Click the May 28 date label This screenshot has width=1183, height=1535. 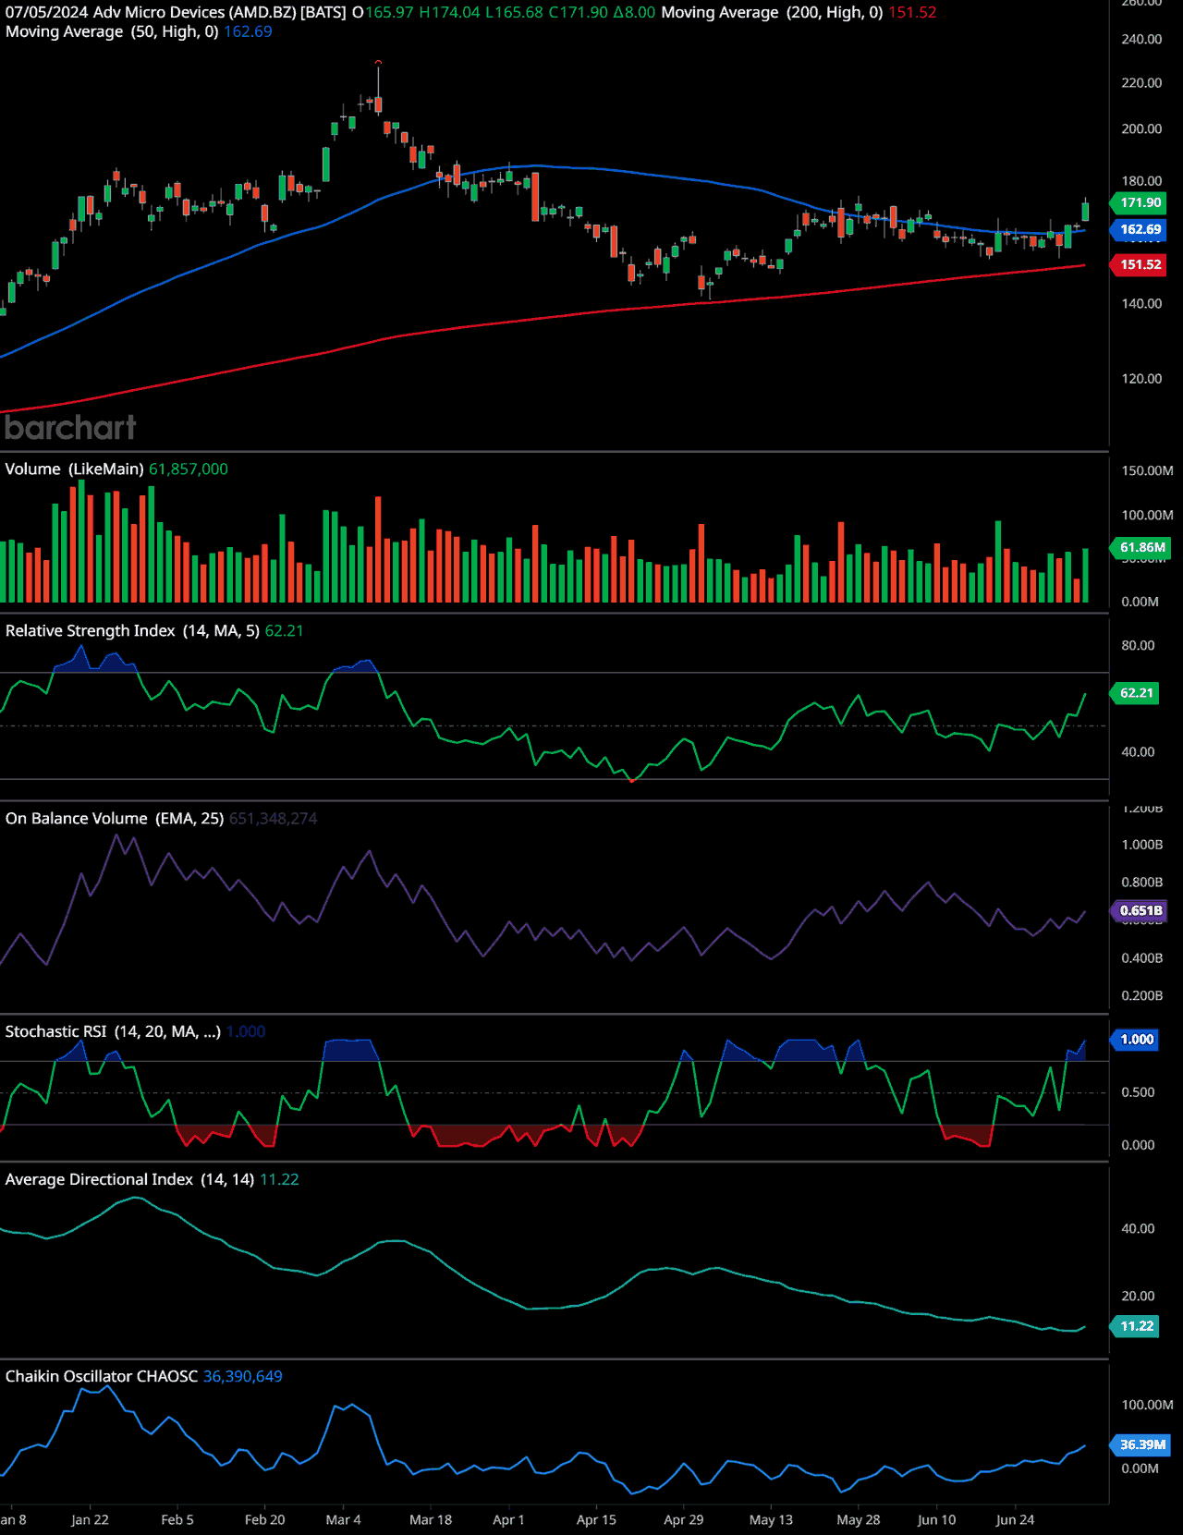click(x=859, y=1520)
